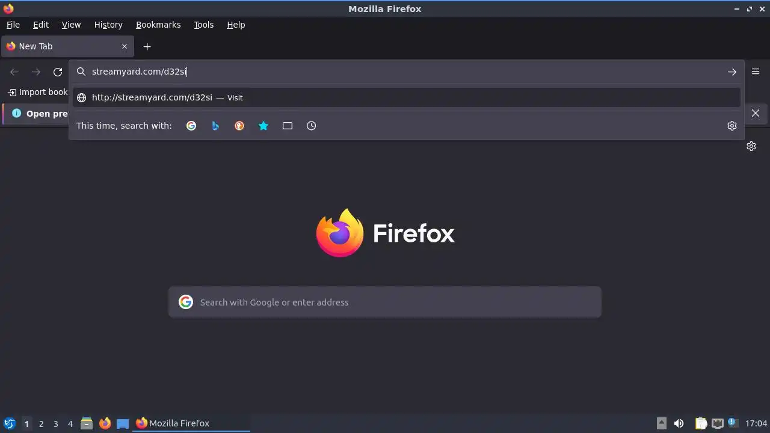Open a new tab with plus button
This screenshot has width=770, height=433.
(147, 46)
